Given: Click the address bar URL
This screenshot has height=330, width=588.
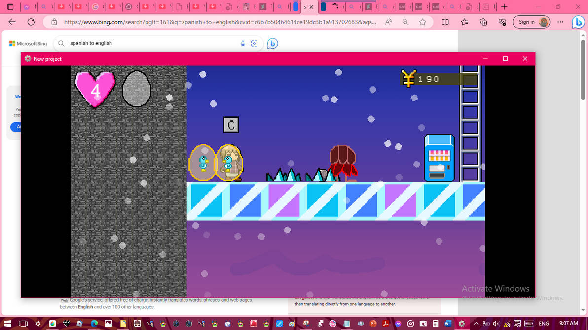Looking at the screenshot, I should [x=220, y=22].
